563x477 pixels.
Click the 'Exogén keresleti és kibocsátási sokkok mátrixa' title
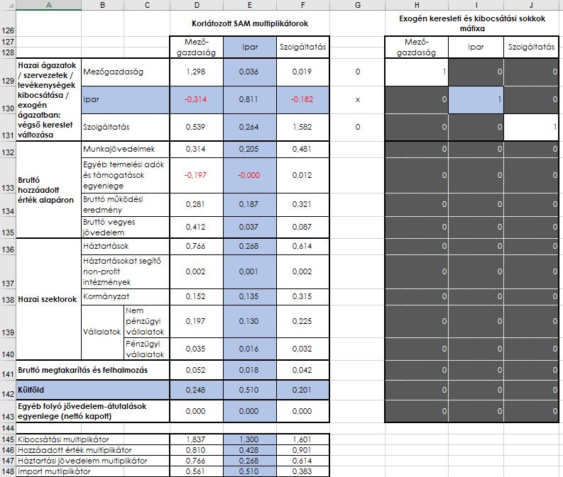(472, 23)
